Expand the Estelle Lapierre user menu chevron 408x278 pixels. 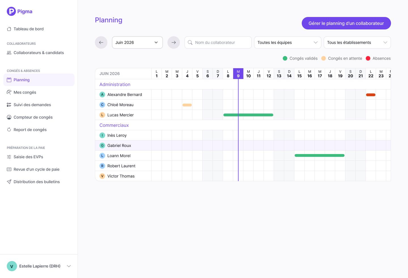pyautogui.click(x=69, y=266)
